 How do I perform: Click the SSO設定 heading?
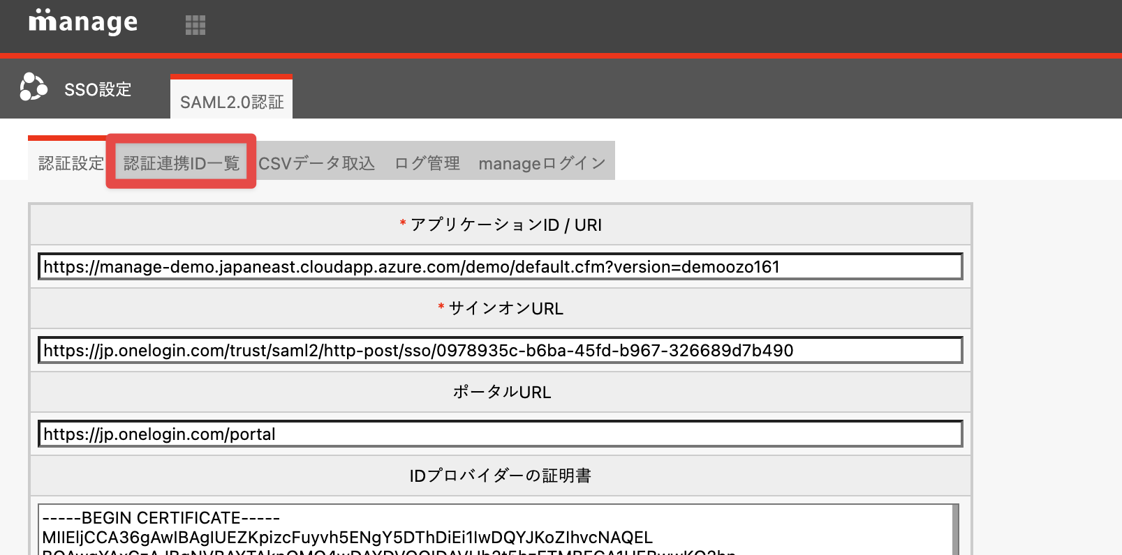(x=98, y=89)
